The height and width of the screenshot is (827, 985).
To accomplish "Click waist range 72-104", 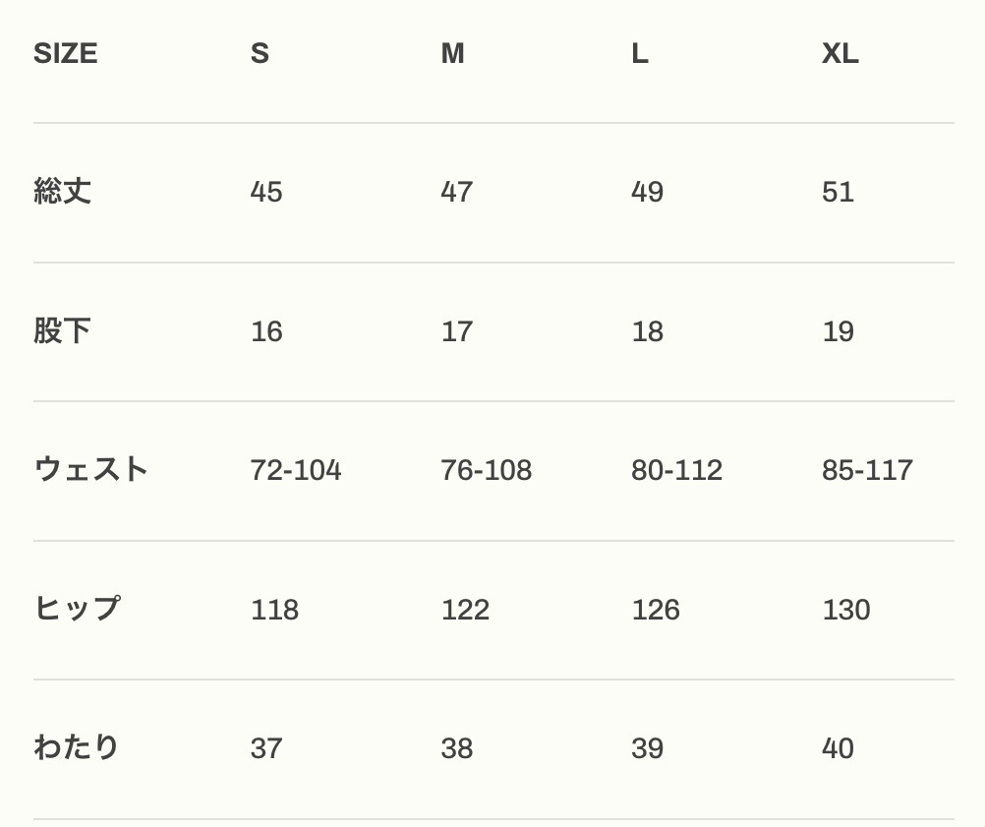I will [x=296, y=470].
